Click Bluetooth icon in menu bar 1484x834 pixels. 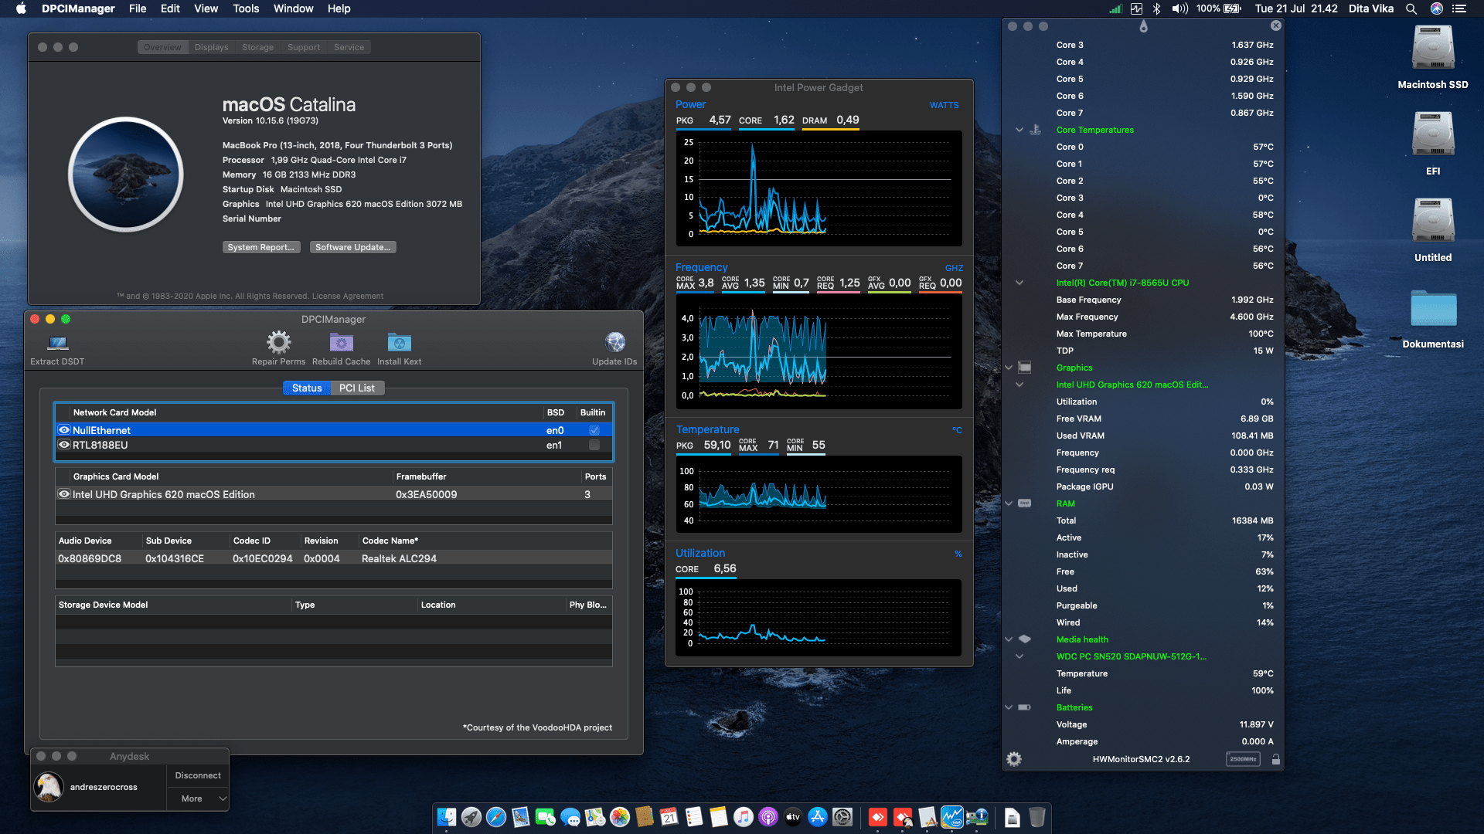pos(1157,8)
